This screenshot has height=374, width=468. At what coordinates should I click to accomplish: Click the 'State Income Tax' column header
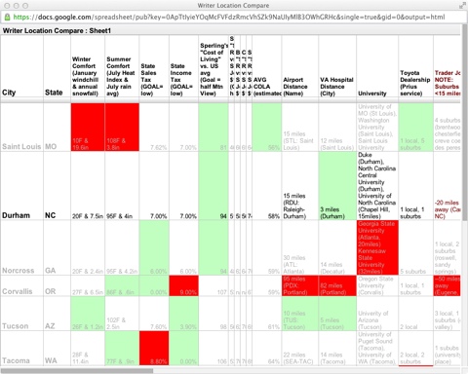184,66
